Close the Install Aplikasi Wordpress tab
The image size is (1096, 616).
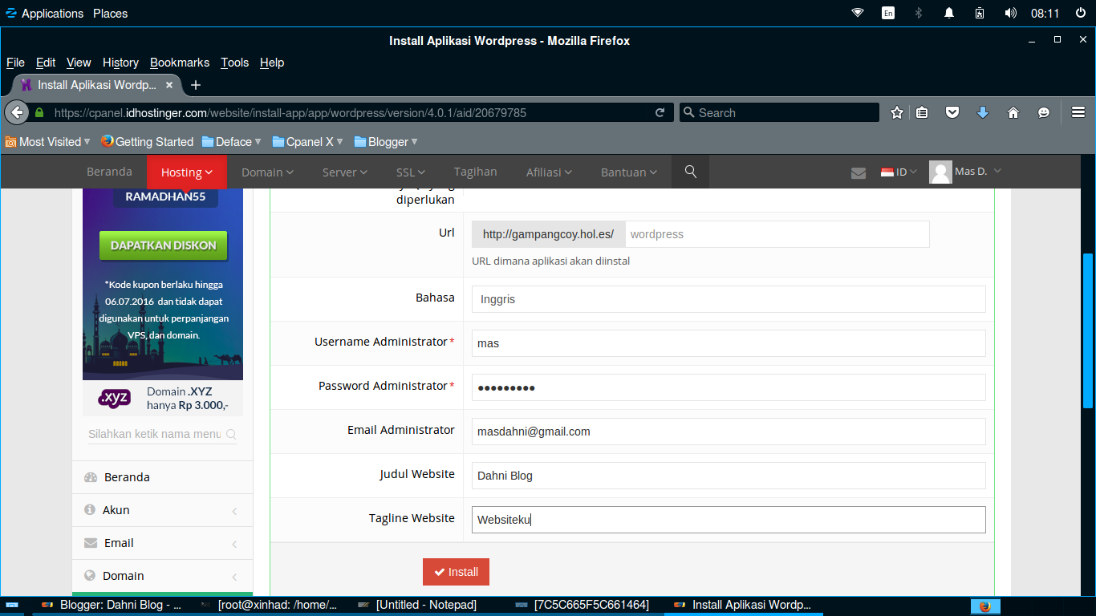[x=168, y=85]
